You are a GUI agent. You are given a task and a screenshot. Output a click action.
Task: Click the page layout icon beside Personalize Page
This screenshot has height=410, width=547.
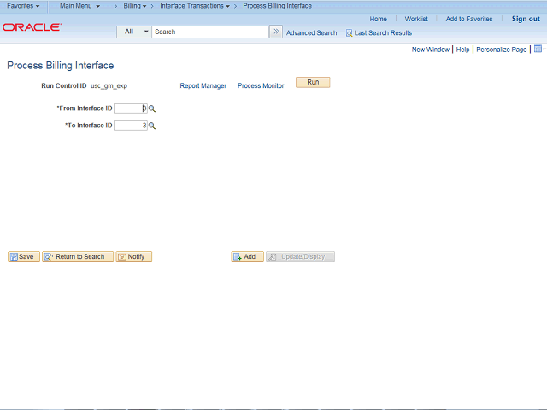(538, 49)
